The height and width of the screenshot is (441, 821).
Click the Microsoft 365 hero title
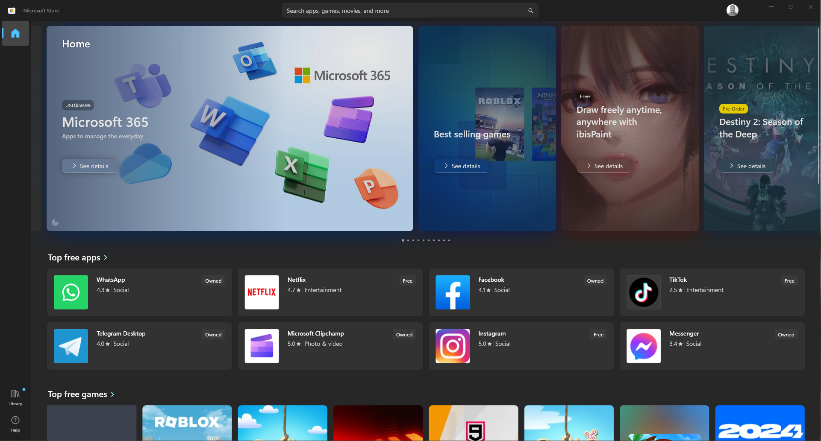(105, 122)
